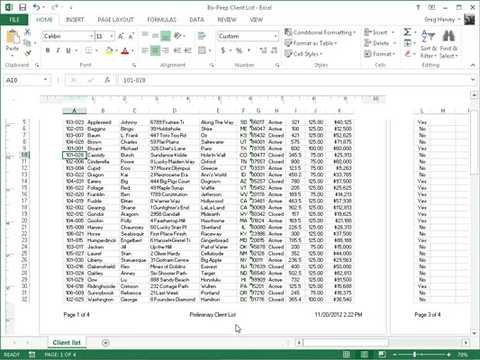The image size is (480, 360).
Task: Click the Increase Font Size icon
Action: coord(121,36)
